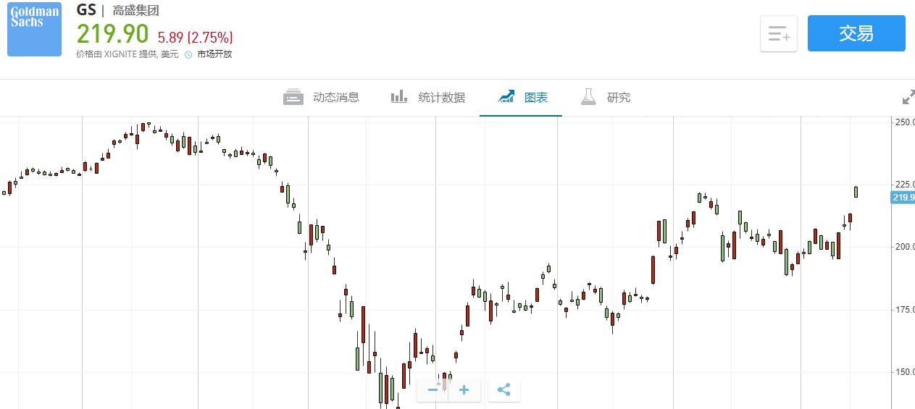Zoom out the chart with minus button
The width and height of the screenshot is (915, 409).
(x=433, y=390)
